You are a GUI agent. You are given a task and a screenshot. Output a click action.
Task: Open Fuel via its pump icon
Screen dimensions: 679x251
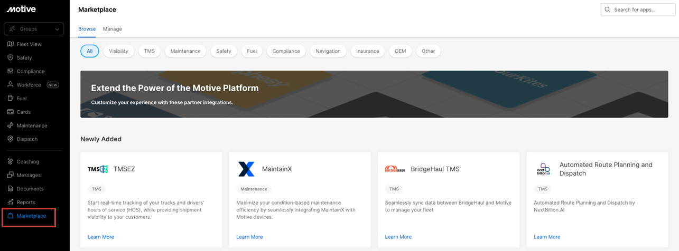11,99
